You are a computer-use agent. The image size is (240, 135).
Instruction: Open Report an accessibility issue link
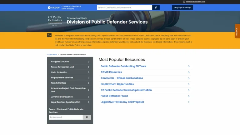195,2
